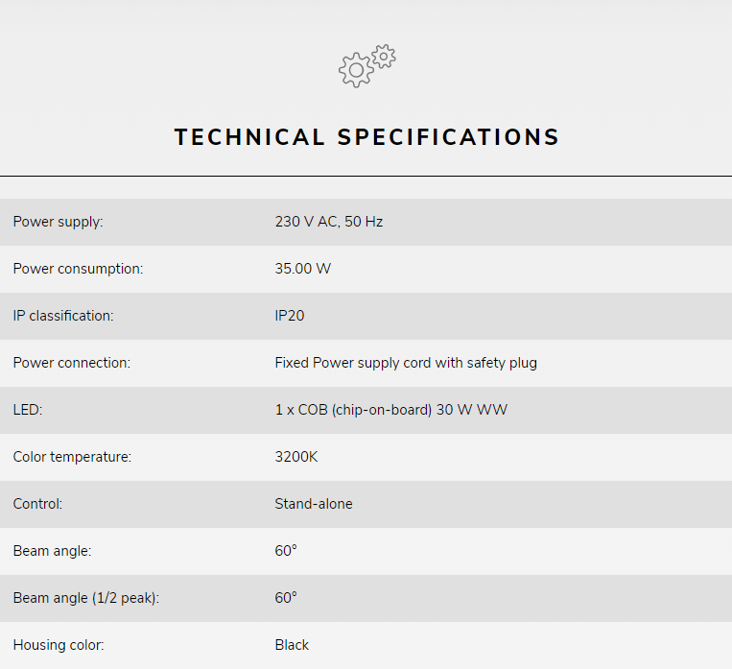
Task: Click the IP classification label
Action: (x=63, y=316)
